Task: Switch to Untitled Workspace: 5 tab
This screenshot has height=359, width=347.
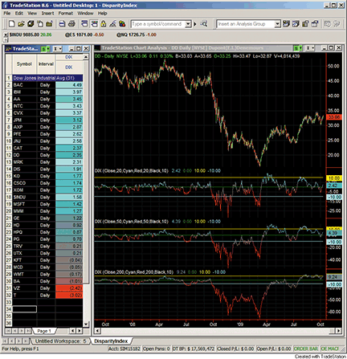Action: point(61,341)
